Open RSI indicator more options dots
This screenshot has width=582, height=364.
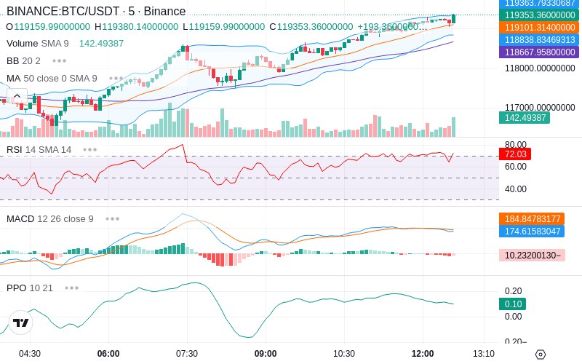click(89, 150)
